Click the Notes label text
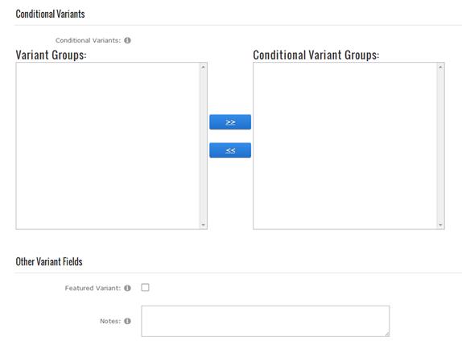Viewport: 462px width, 341px height. coord(110,321)
